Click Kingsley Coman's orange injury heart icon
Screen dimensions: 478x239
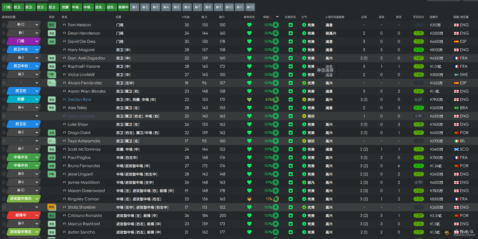pyautogui.click(x=249, y=199)
